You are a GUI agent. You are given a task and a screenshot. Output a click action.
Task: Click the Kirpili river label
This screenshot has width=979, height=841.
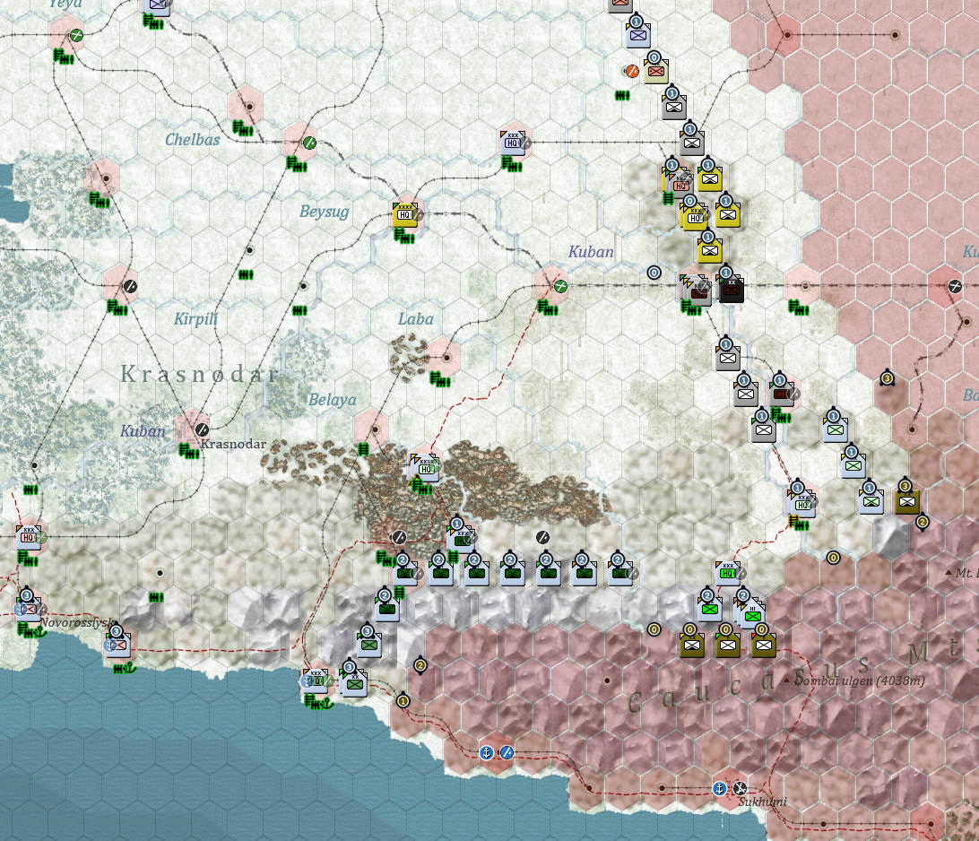click(x=195, y=319)
